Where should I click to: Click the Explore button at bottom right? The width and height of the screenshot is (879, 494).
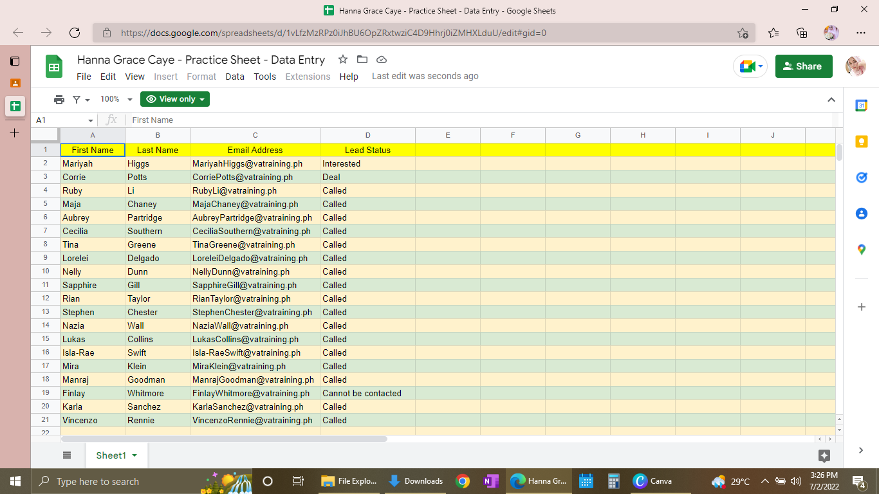tap(824, 455)
